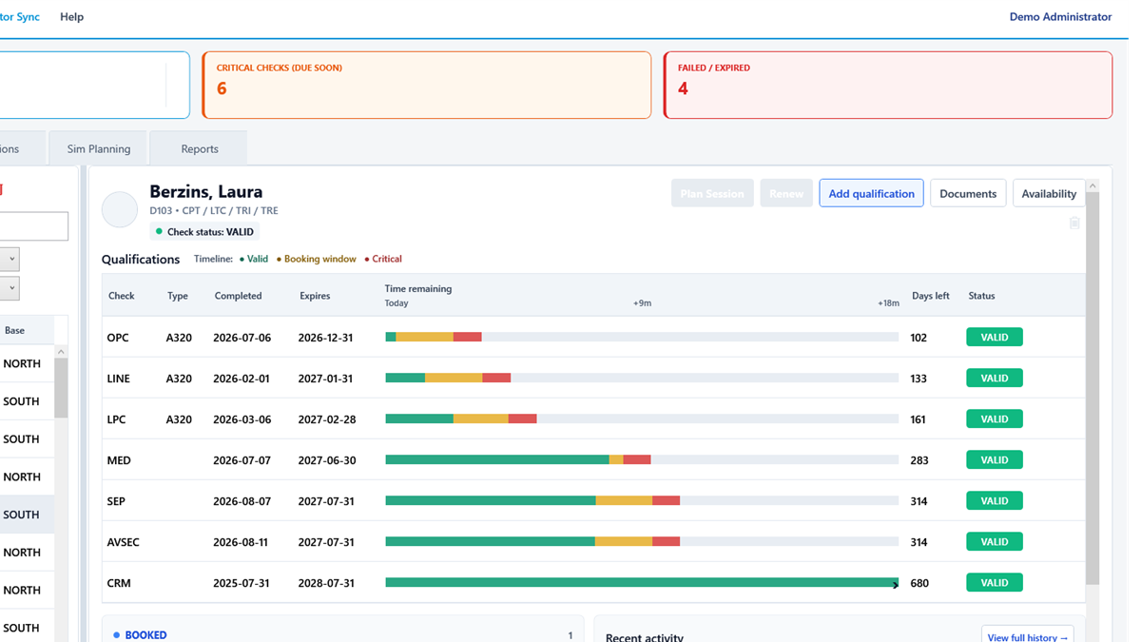Viewport: 1141px width, 642px height.
Task: Follow the View full history link
Action: (1028, 637)
